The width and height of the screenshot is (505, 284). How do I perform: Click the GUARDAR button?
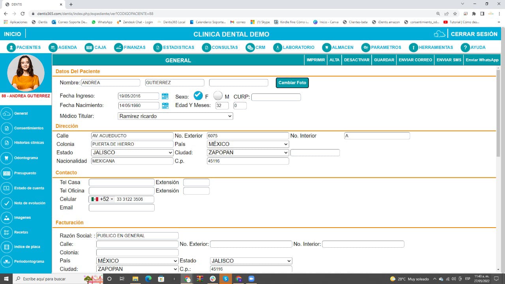click(384, 60)
